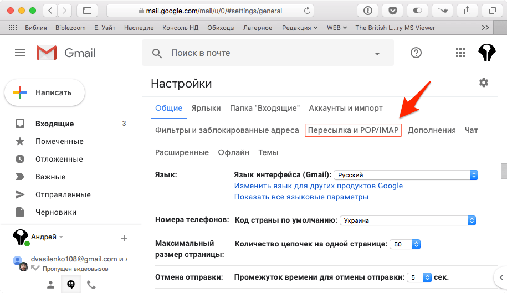Click the Pocket extension toolbar icon
Viewport: 507px width, 293px height.
392,11
